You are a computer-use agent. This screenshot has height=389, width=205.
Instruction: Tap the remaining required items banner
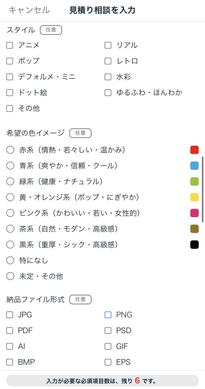(102, 380)
